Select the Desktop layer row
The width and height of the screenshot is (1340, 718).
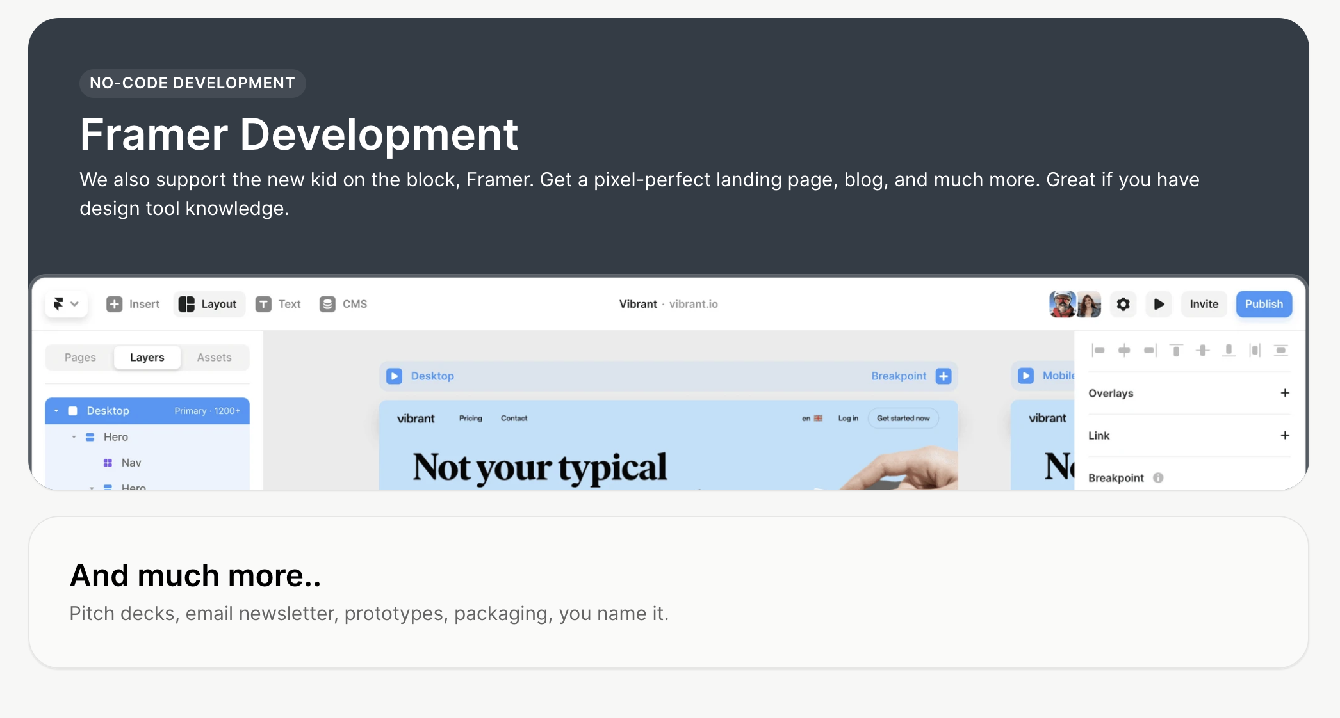click(x=147, y=411)
